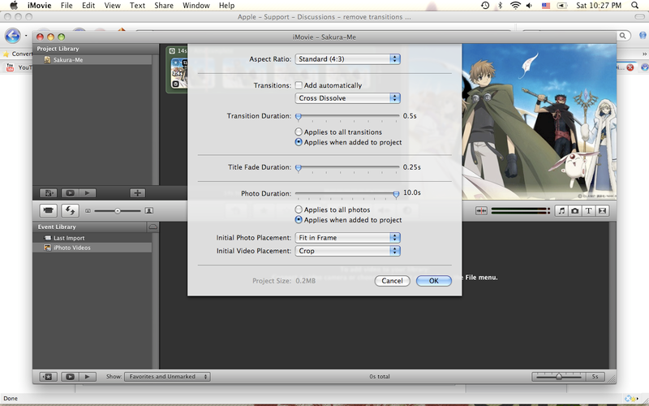Open Text menu
Image resolution: width=649 pixels, height=406 pixels.
[137, 6]
